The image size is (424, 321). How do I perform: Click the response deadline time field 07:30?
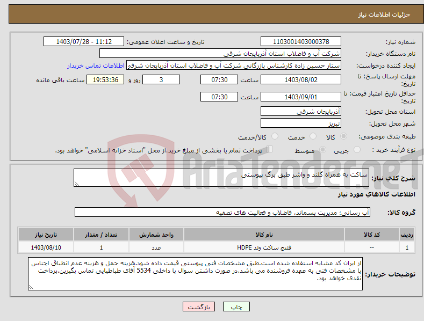[x=219, y=79]
